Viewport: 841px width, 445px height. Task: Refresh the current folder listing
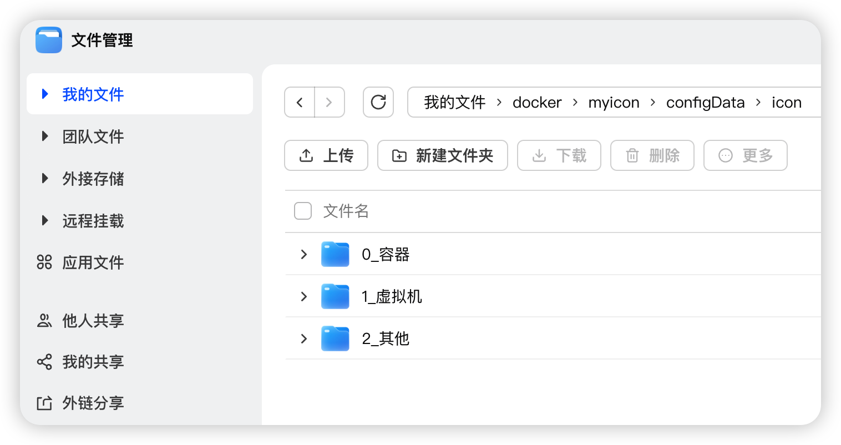pos(378,103)
